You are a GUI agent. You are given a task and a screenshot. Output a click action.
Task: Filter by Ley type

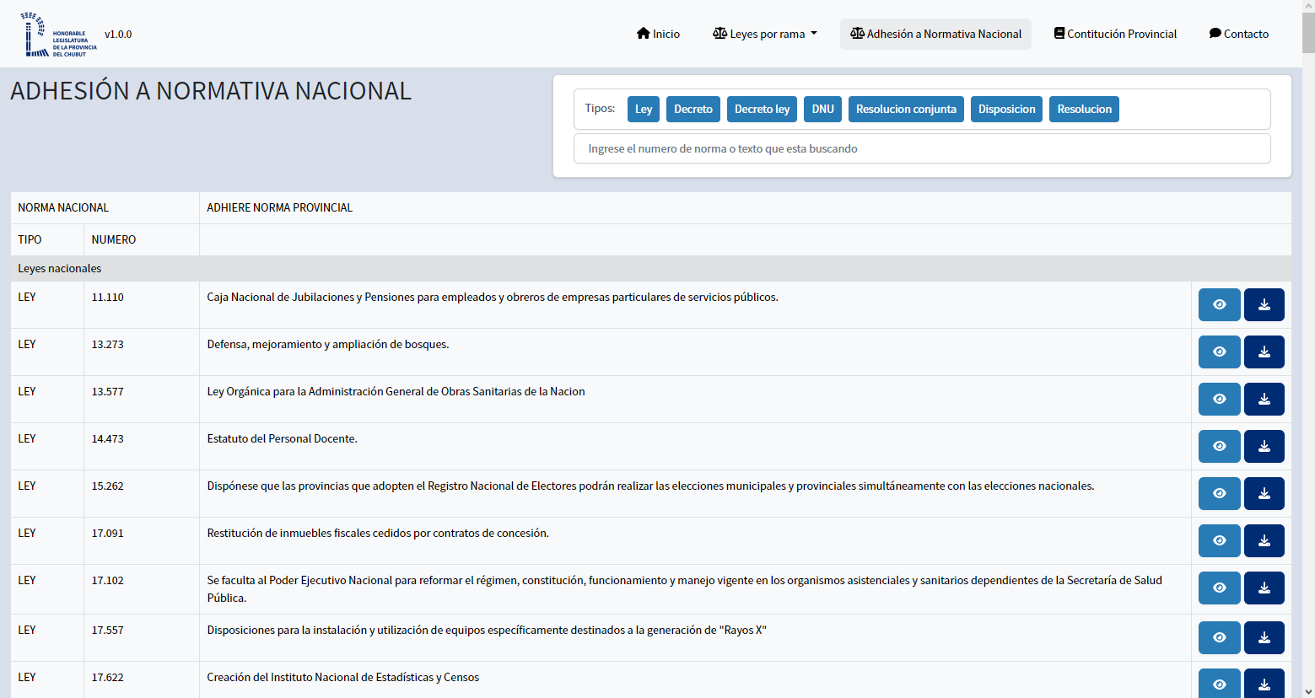click(x=643, y=110)
